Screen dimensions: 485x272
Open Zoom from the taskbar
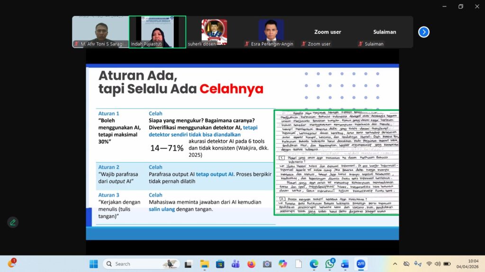[360, 264]
